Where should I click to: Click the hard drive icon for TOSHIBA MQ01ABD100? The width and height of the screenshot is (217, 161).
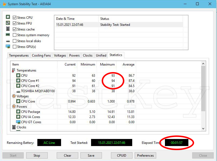pos(18,91)
